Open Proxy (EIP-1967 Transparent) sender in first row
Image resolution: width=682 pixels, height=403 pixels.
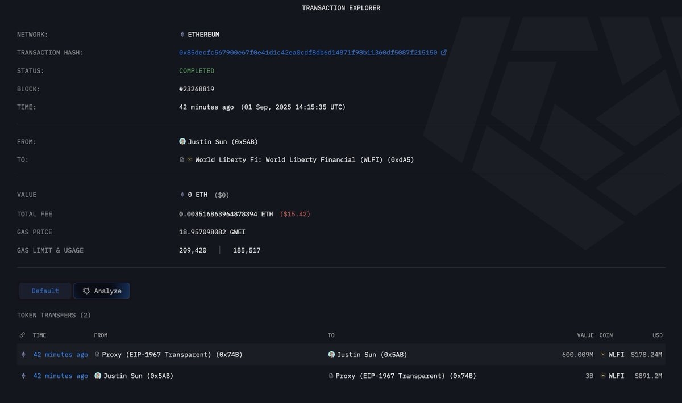click(172, 355)
